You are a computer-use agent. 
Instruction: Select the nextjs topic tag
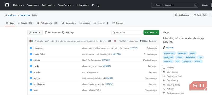click(x=193, y=53)
